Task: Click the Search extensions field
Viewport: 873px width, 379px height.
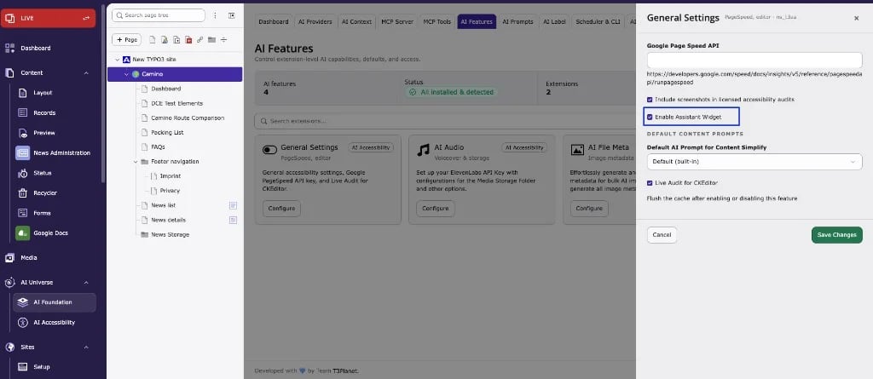Action: pos(445,121)
